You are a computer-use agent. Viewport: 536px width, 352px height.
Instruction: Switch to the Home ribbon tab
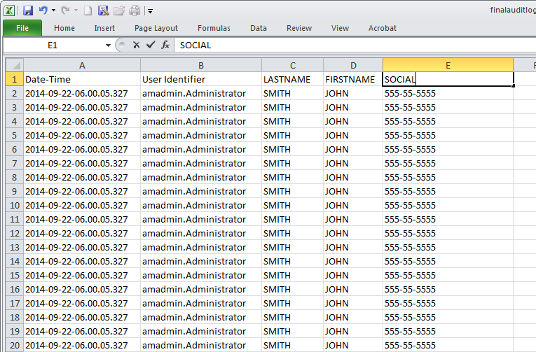click(64, 28)
